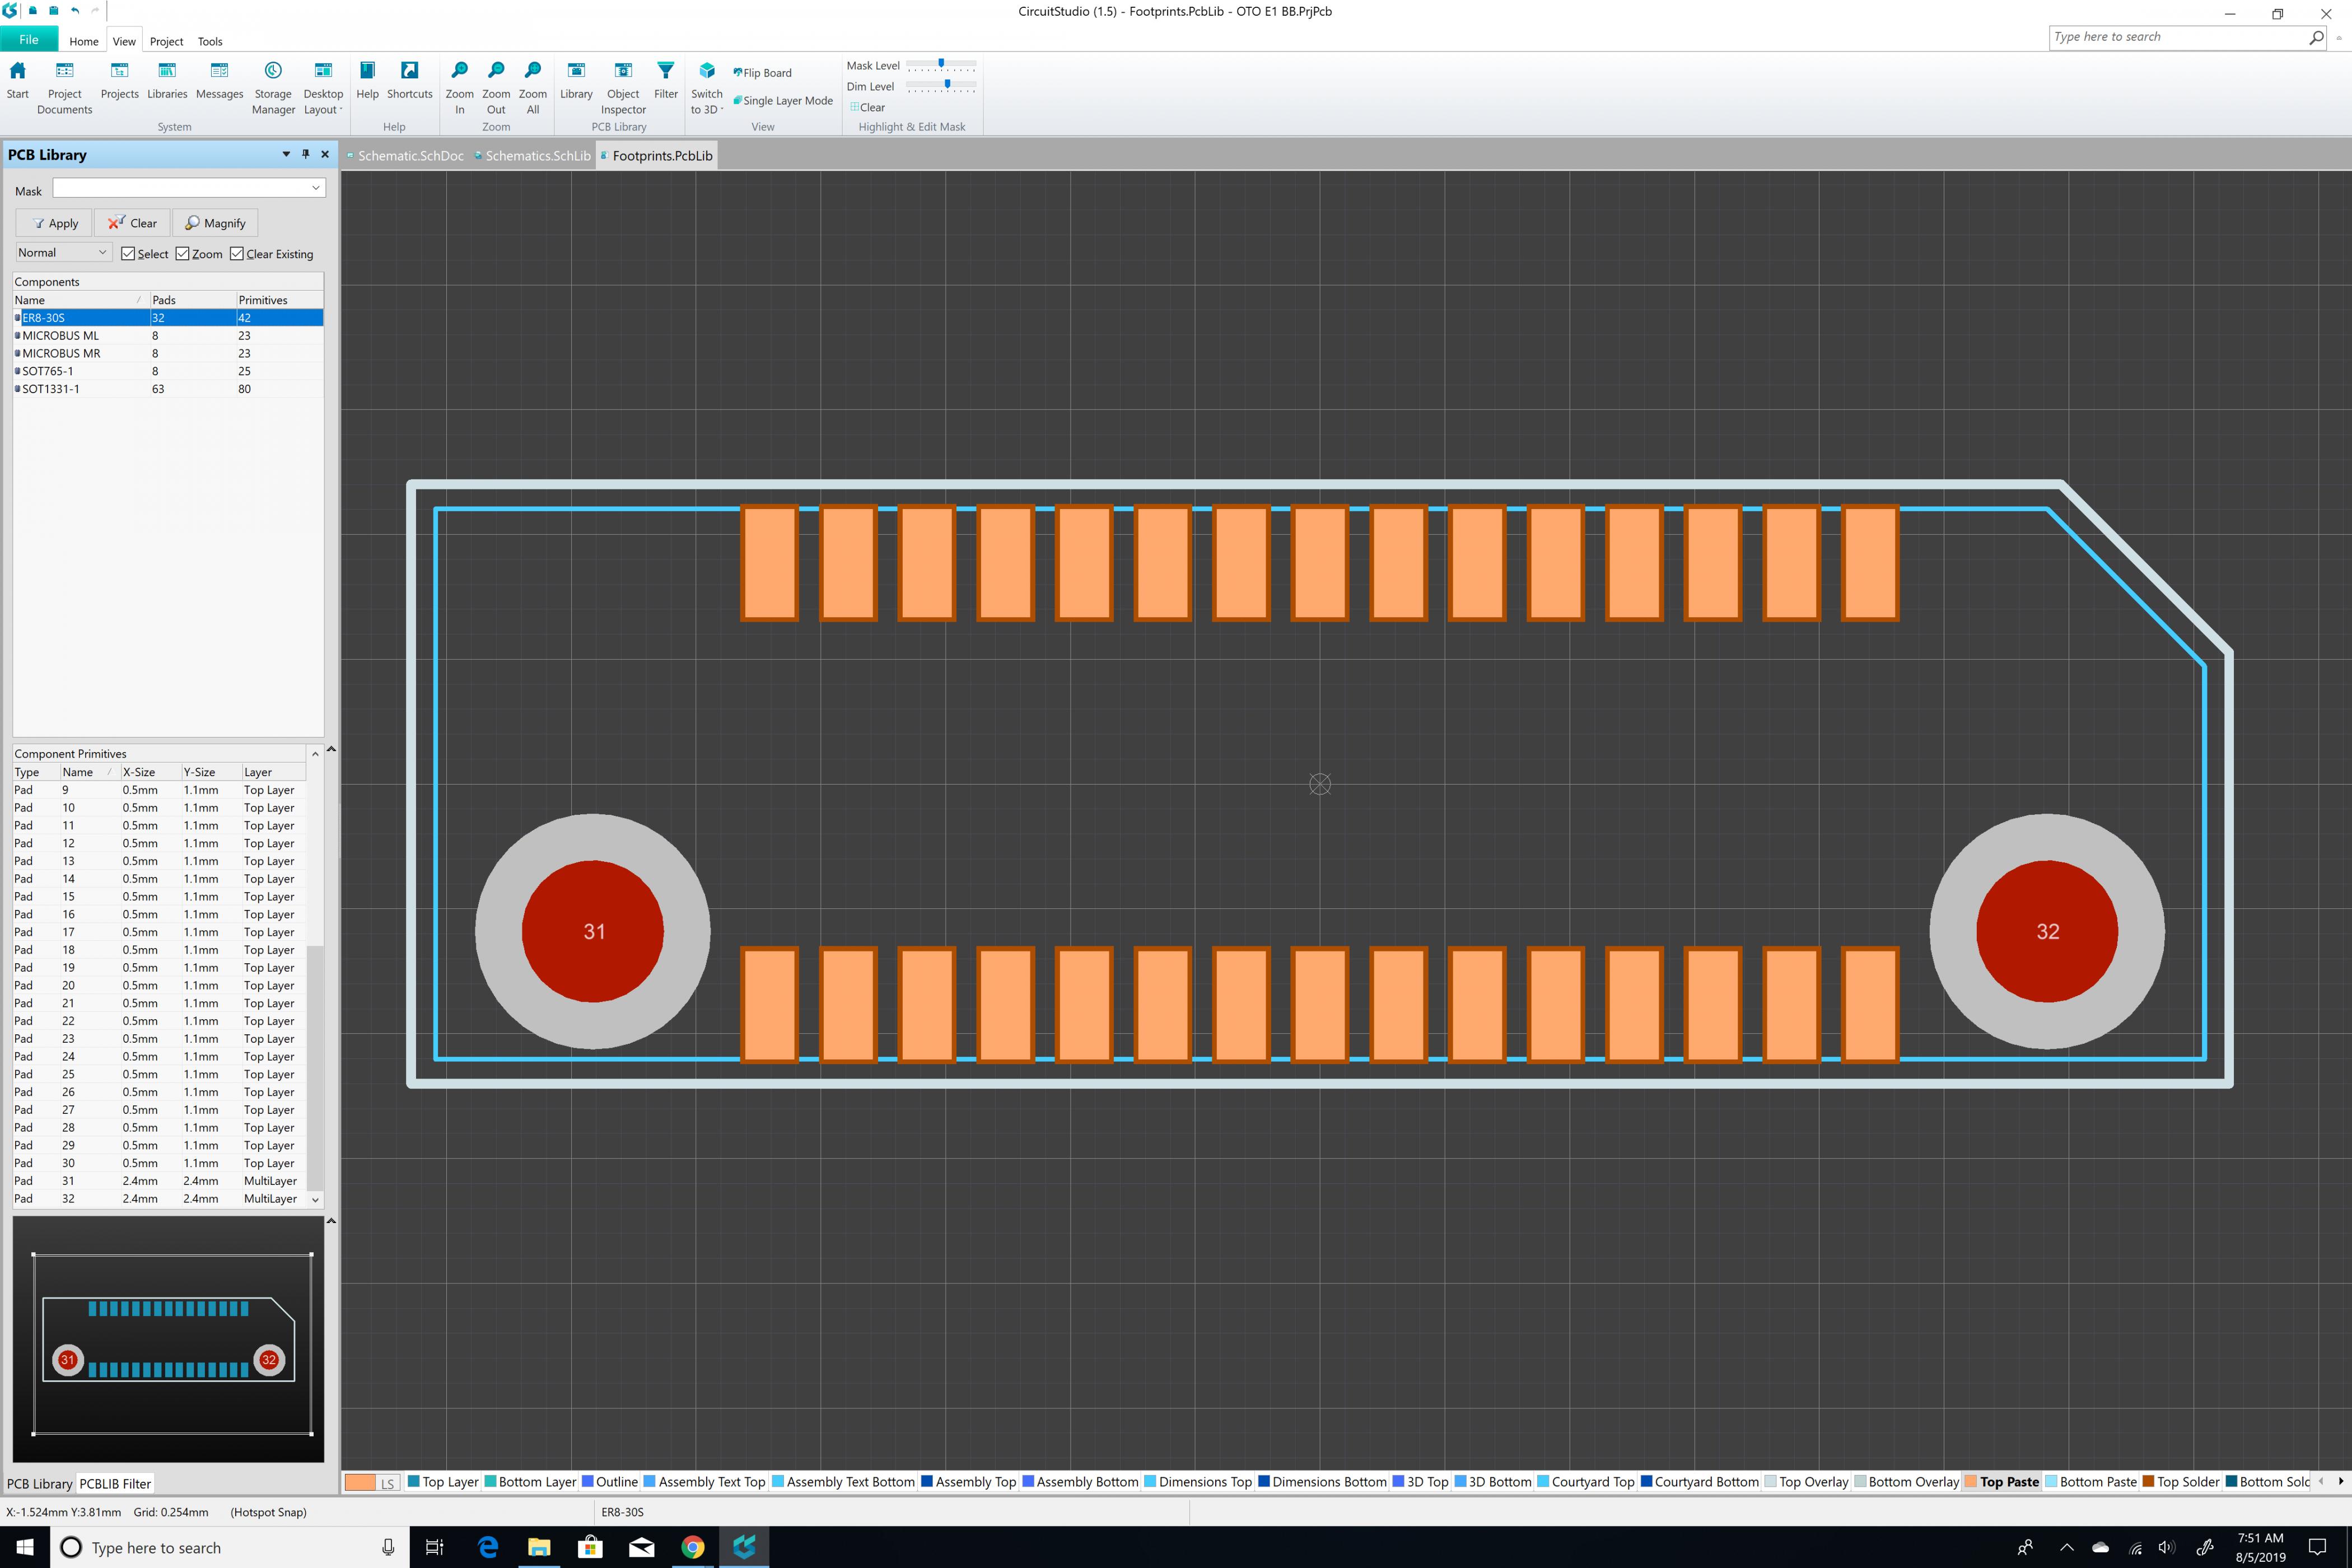The image size is (2352, 1568).
Task: Select the SOT765-1 component
Action: click(168, 371)
